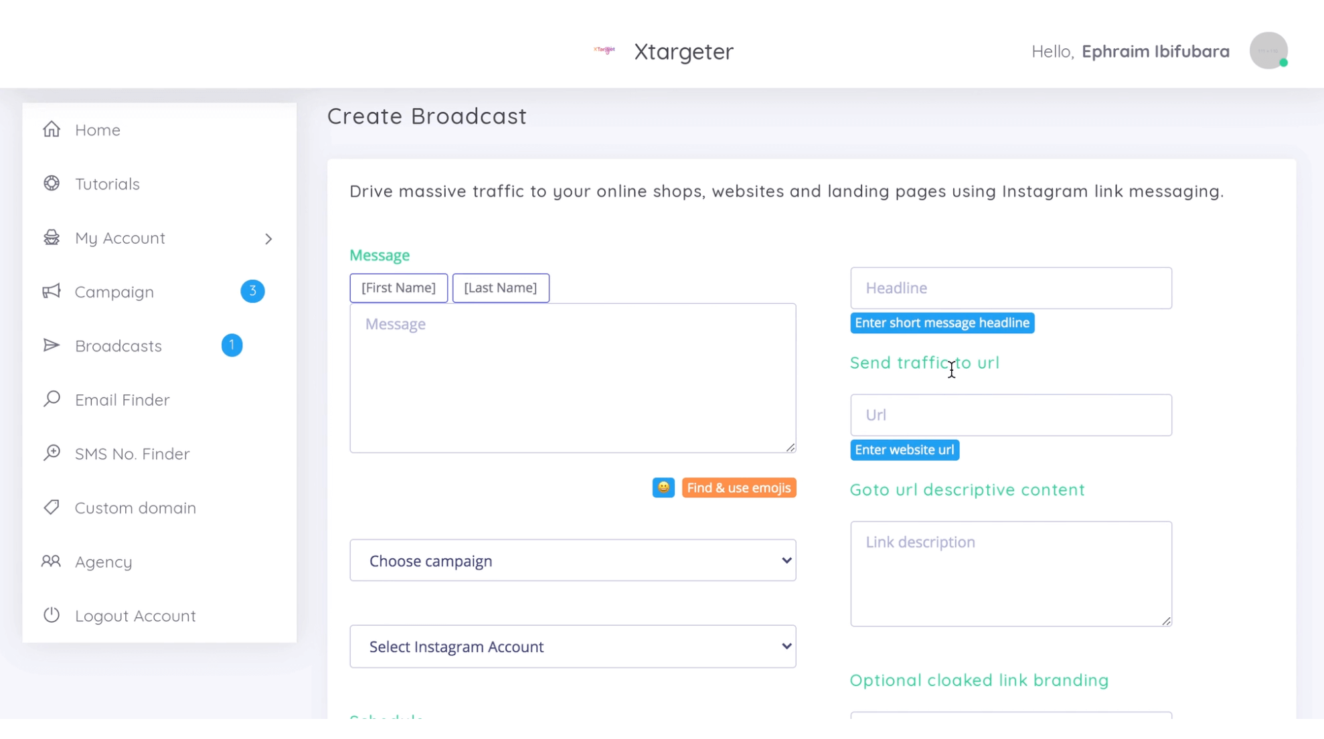
Task: Click the Broadcasts sidebar icon
Action: pyautogui.click(x=51, y=345)
